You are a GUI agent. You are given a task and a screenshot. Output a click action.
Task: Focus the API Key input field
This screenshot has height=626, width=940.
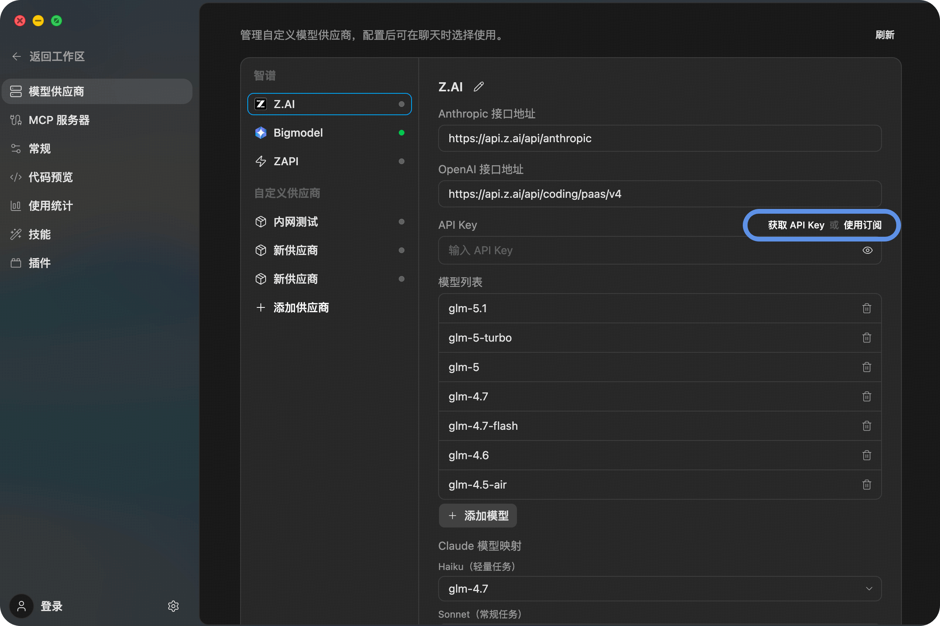pos(639,250)
